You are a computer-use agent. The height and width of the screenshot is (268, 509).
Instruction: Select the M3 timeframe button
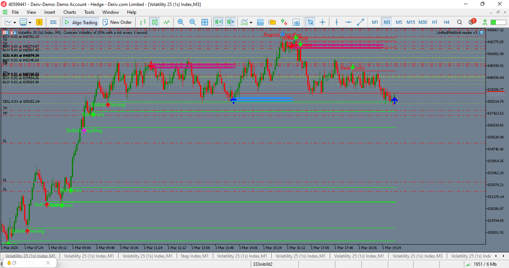pos(387,22)
